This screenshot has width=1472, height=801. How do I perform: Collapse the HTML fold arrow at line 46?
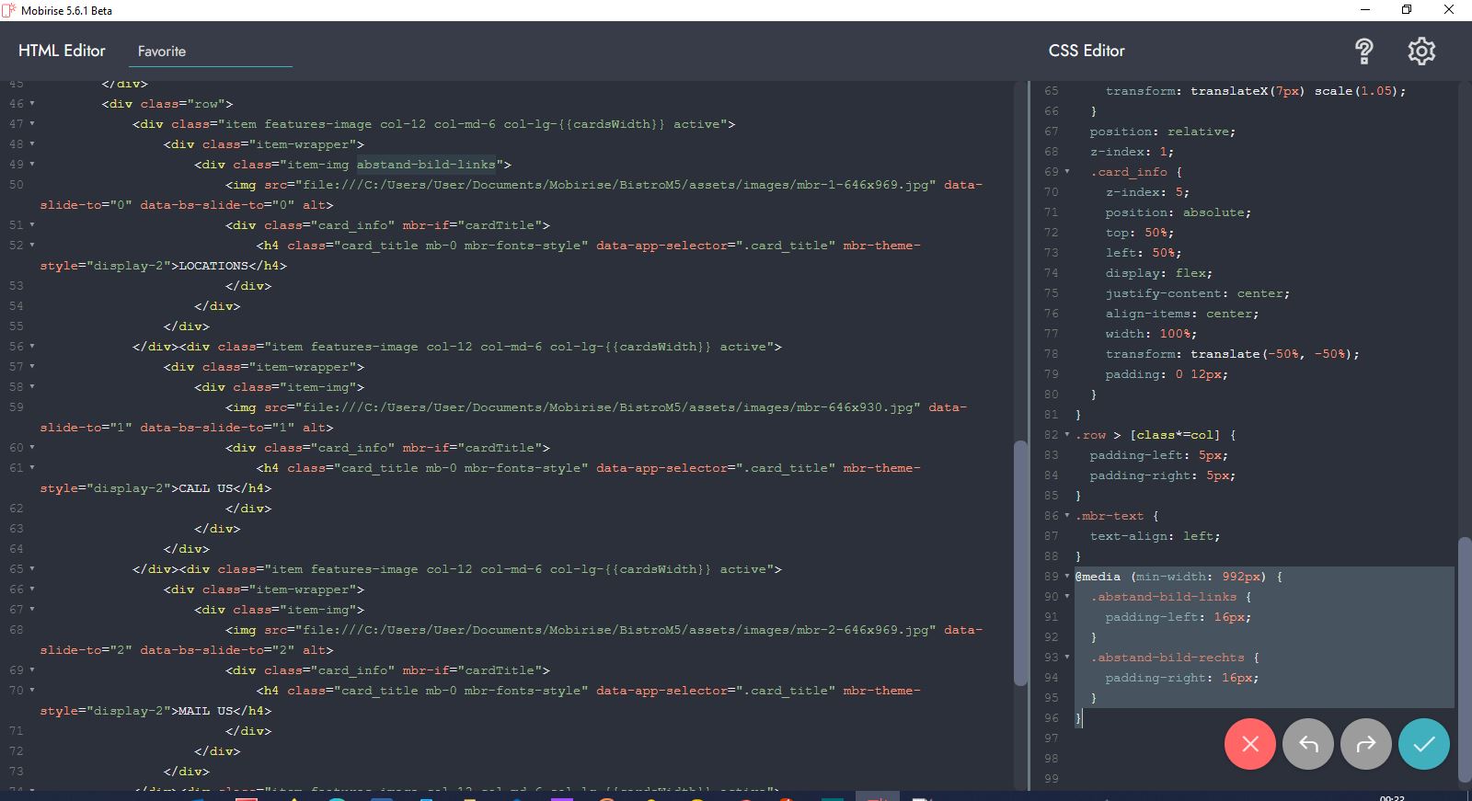32,104
